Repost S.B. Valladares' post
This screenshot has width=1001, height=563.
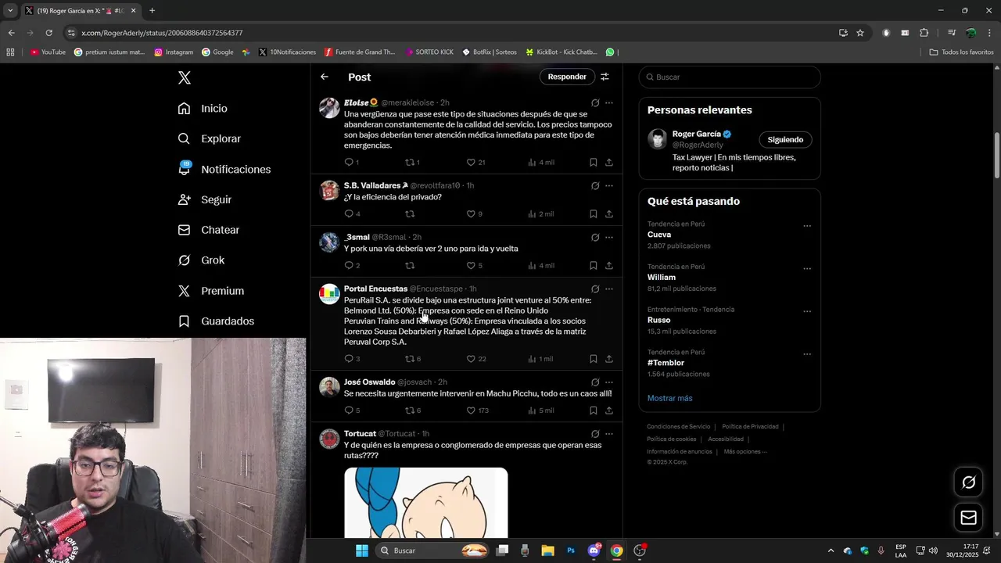point(410,214)
